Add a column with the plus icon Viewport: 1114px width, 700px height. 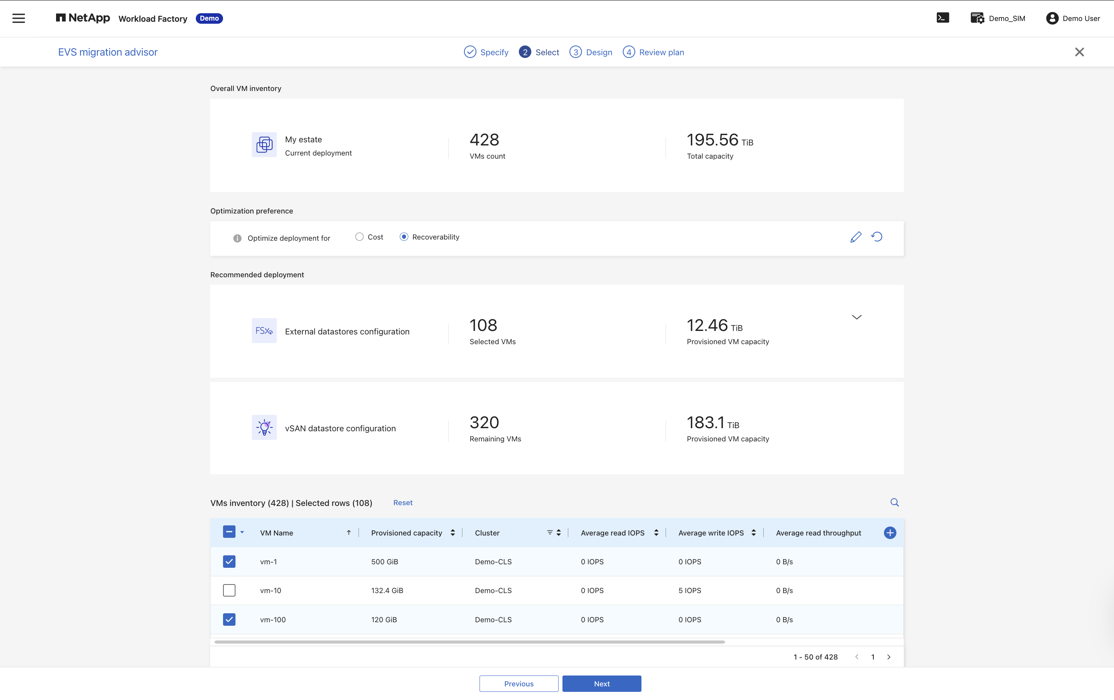coord(890,533)
